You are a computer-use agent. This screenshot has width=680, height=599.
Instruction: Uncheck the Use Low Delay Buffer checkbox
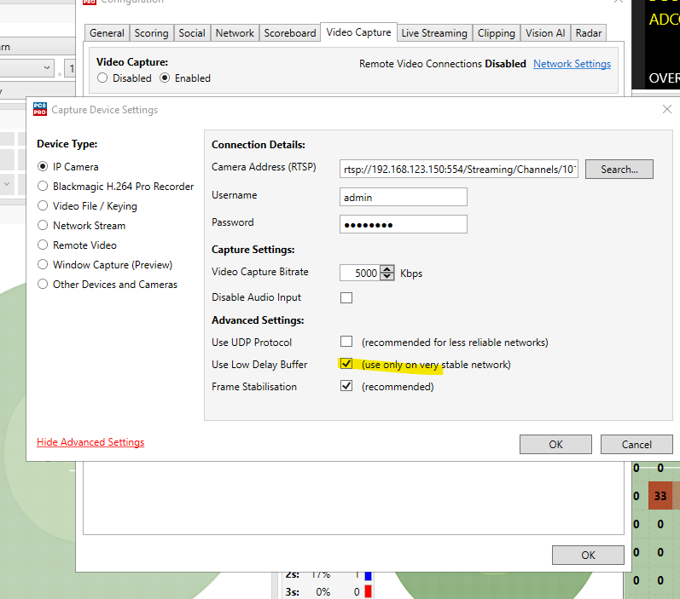(346, 364)
